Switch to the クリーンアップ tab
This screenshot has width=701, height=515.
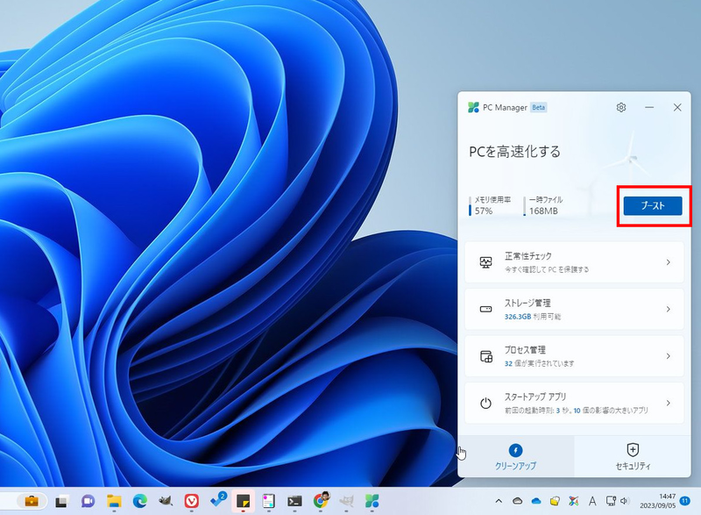coord(515,456)
